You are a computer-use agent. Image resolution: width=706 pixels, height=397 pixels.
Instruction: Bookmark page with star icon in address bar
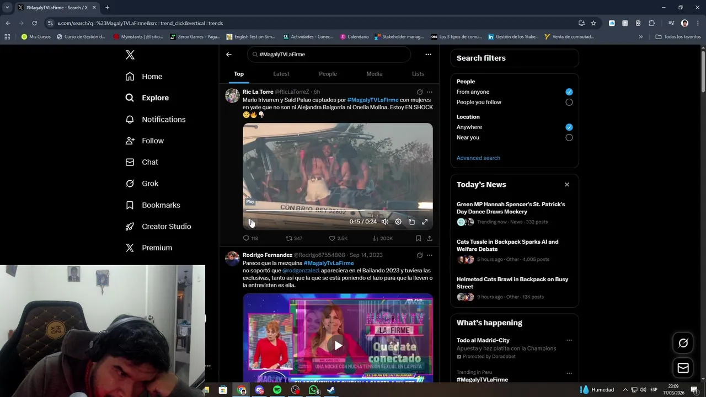[593, 23]
